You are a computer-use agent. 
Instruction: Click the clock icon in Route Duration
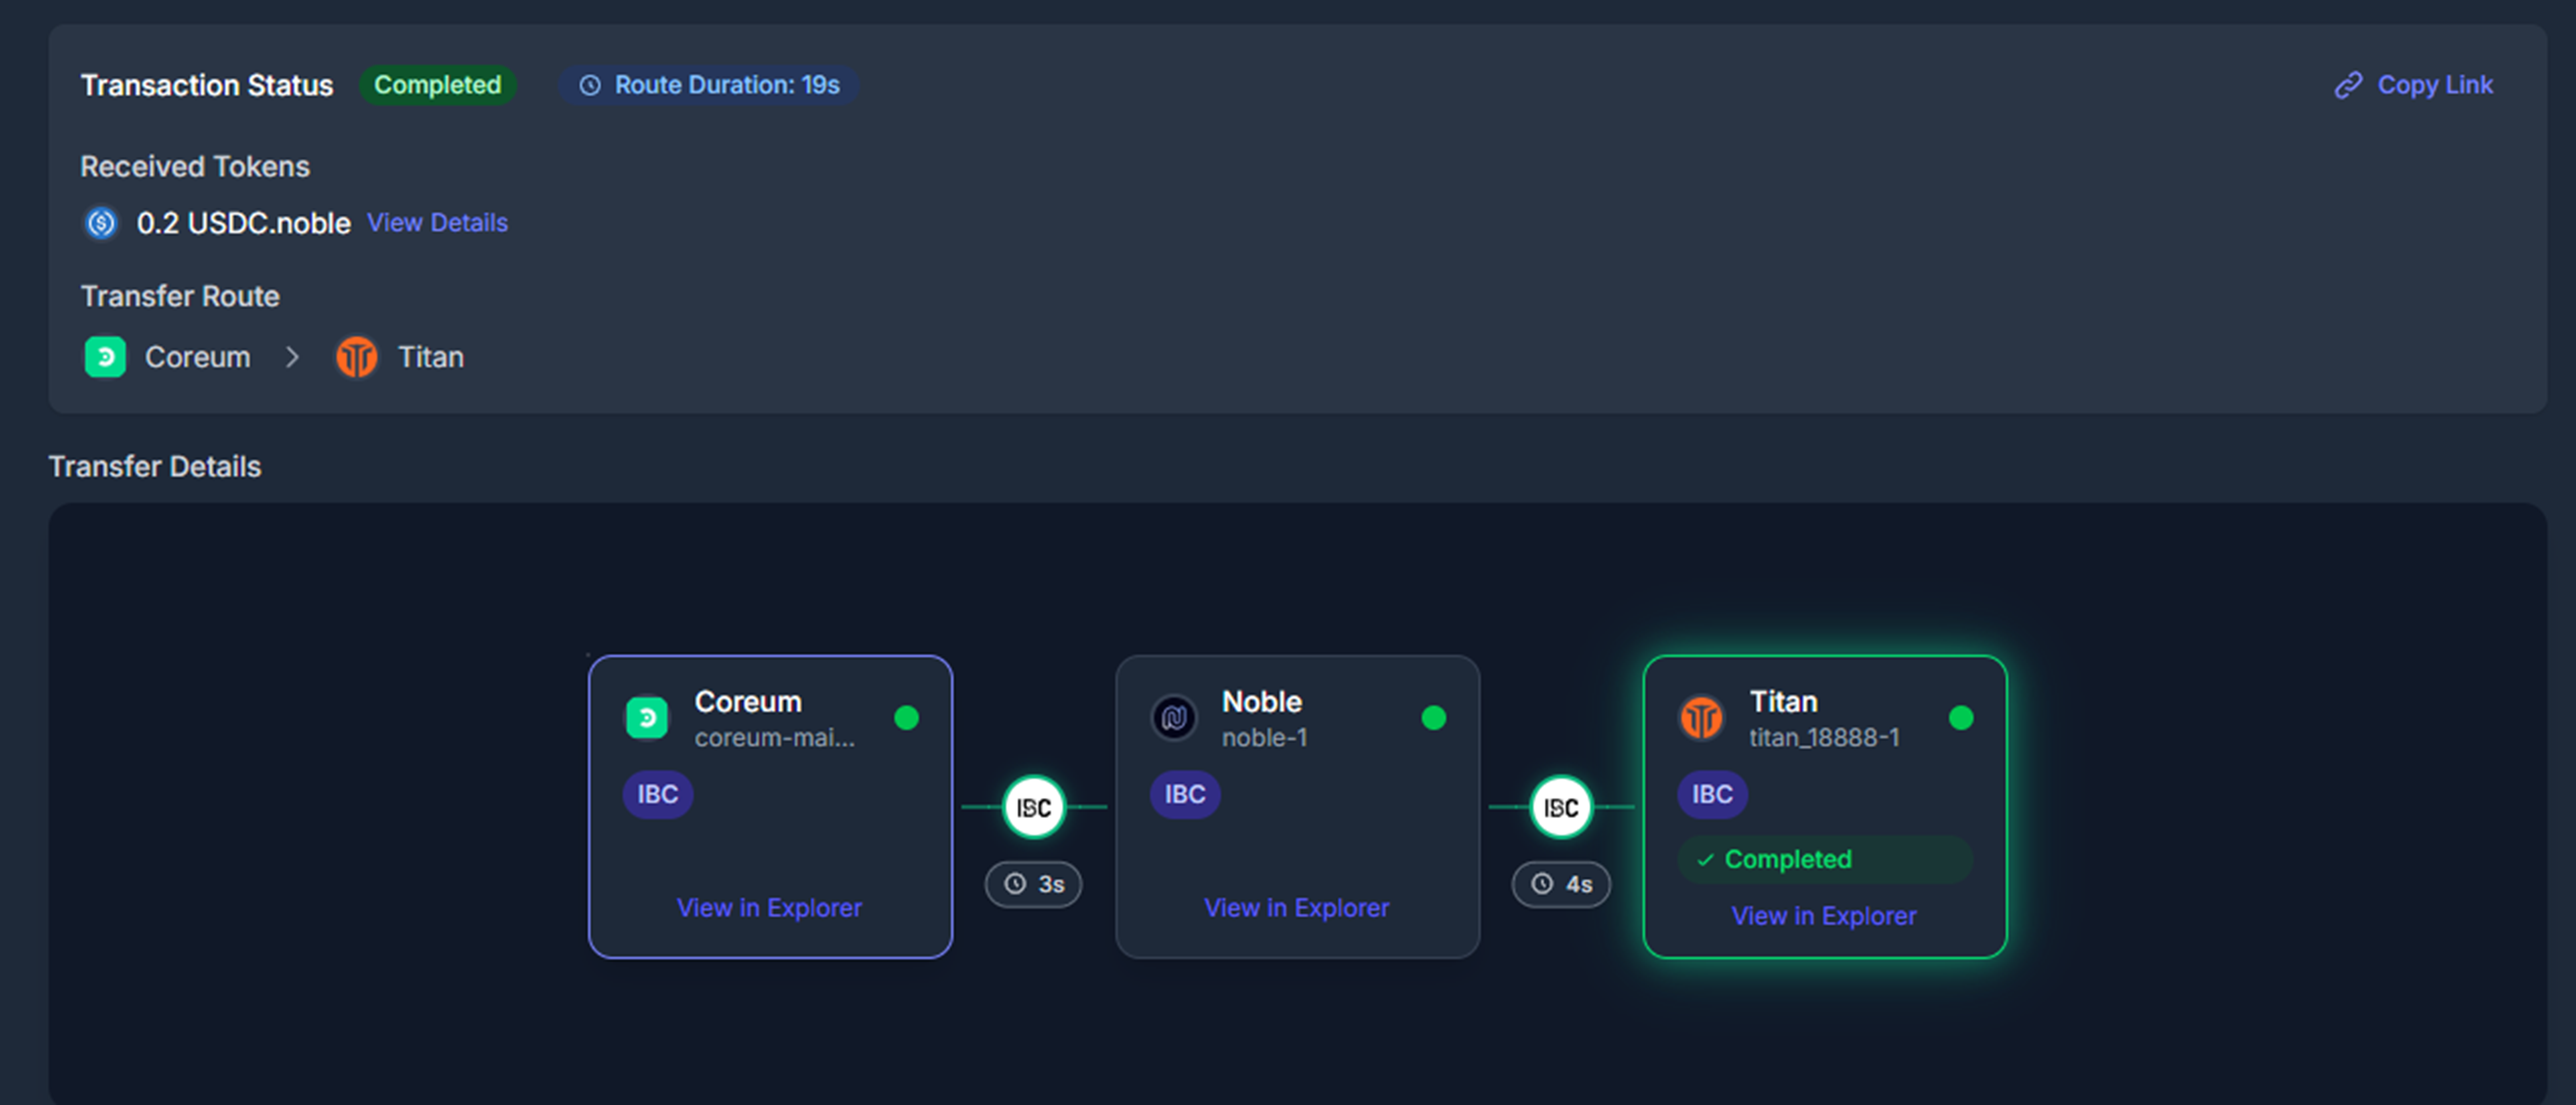590,85
